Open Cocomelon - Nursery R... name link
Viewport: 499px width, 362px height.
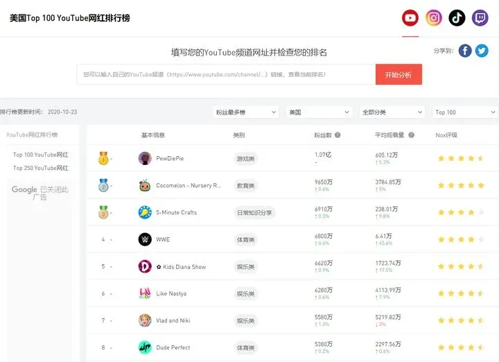189,185
